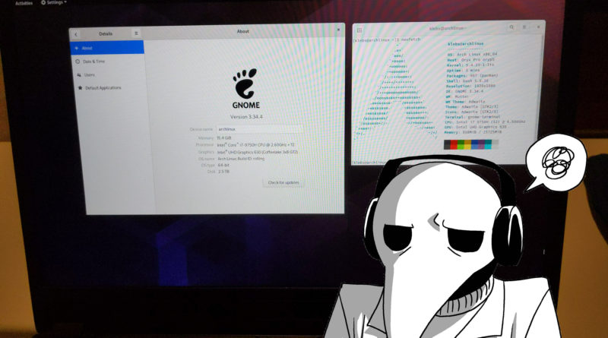Screen dimensions: 608x338
Task: Click the Arch ASCII logo in terminal
Action: (x=396, y=91)
